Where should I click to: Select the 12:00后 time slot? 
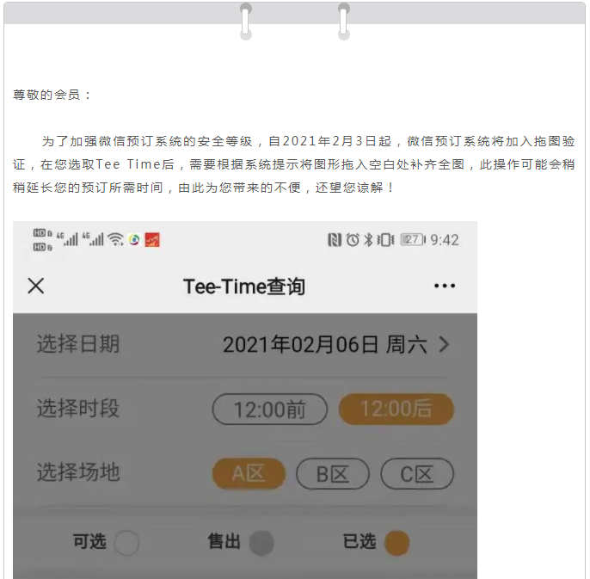(396, 410)
